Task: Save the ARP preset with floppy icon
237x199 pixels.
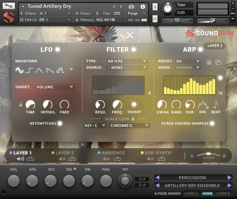Action: click(x=209, y=62)
